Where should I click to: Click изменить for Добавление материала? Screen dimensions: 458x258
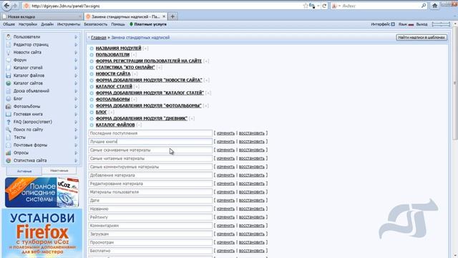pyautogui.click(x=226, y=175)
